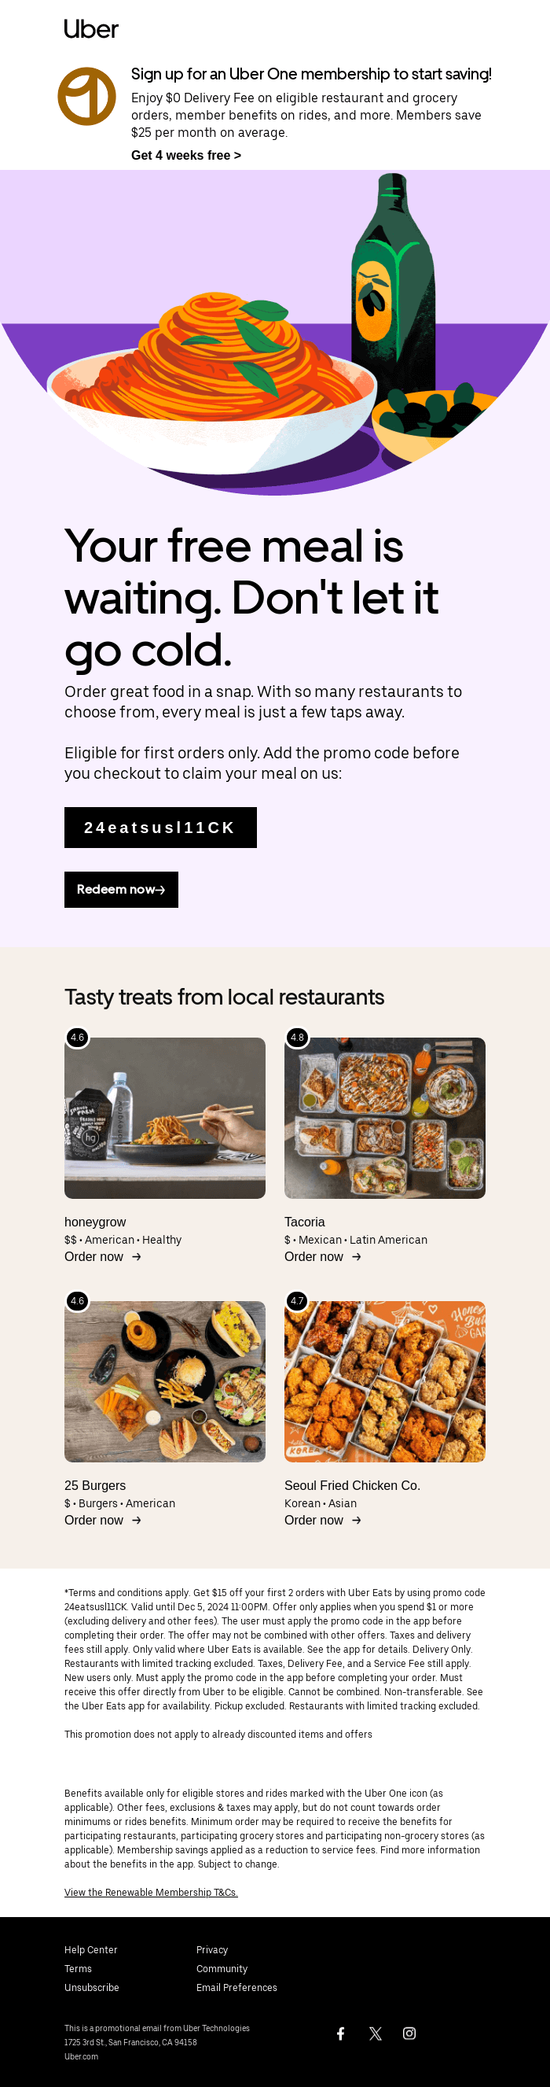The width and height of the screenshot is (550, 2087).
Task: Open the Facebook icon in the footer
Action: [x=340, y=2033]
